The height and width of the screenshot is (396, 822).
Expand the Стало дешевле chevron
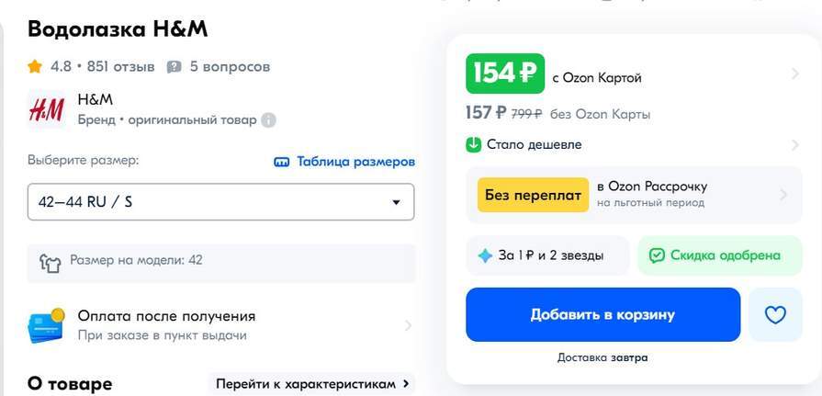(795, 145)
